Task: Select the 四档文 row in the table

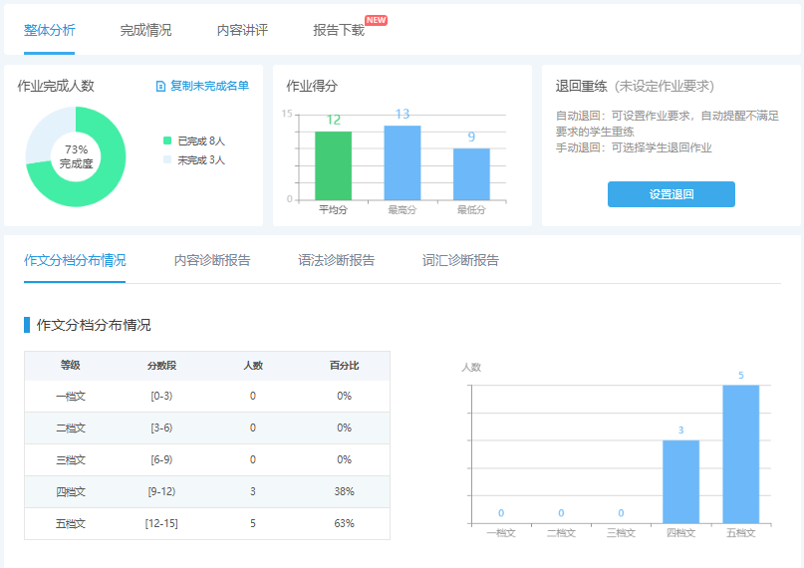Action: coord(206,491)
